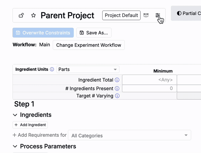Click the Project Default button
201x153 pixels.
click(x=121, y=15)
